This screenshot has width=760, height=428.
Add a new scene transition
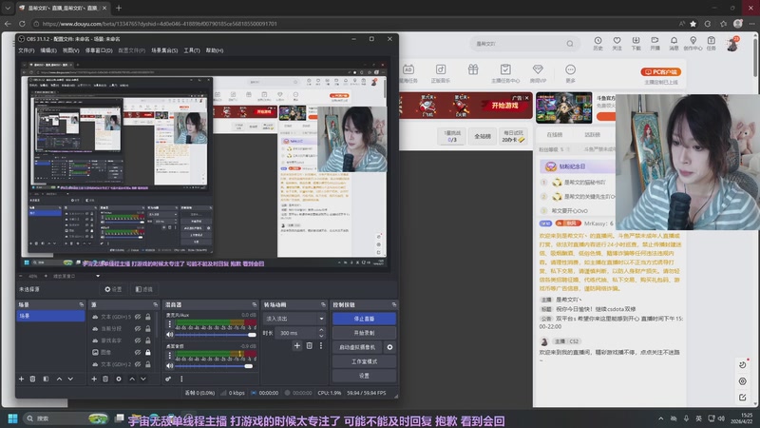pyautogui.click(x=297, y=345)
